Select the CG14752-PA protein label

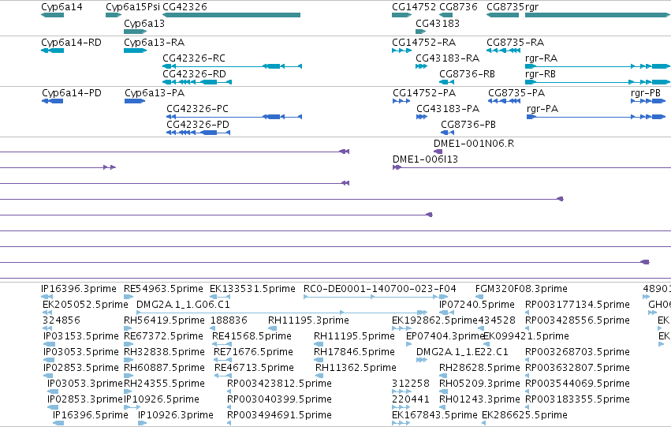click(424, 93)
